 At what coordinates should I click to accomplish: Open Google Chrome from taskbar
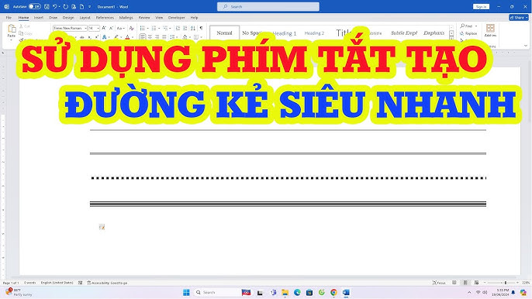(333, 293)
